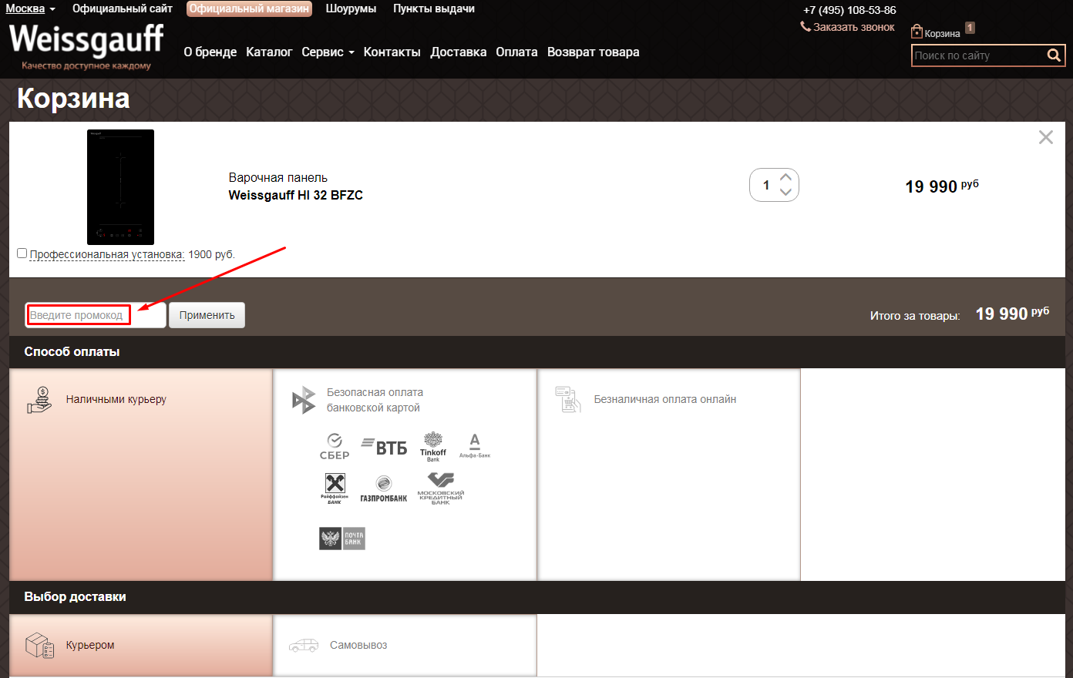This screenshot has height=678, width=1073.
Task: Click the Применить promo button
Action: pyautogui.click(x=207, y=315)
